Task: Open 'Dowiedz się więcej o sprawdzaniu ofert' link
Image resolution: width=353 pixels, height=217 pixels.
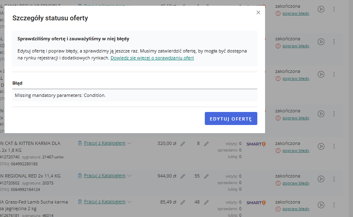Action: [152, 58]
